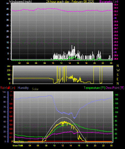
Task: Click the 360 degree wind direction tick
Action: (9, 66)
